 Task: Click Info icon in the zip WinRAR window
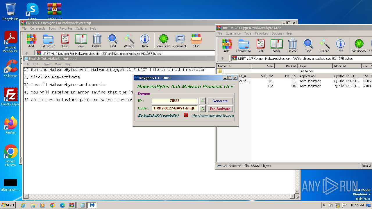tap(145, 41)
